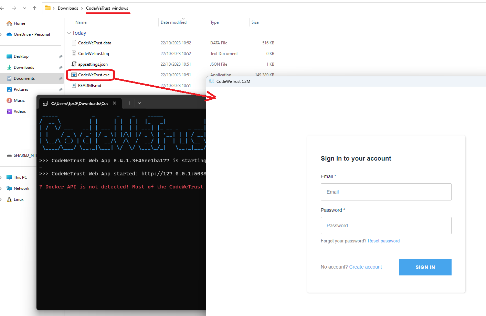
Task: Open the recent locations dropdown chevron
Action: pos(24,8)
